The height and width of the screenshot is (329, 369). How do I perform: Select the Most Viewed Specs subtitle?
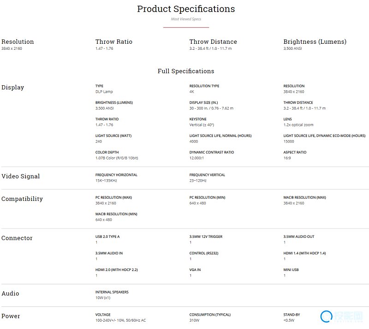(186, 19)
